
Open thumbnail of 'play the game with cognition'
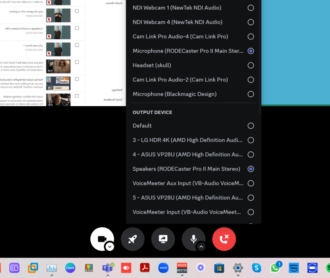(58, 15)
